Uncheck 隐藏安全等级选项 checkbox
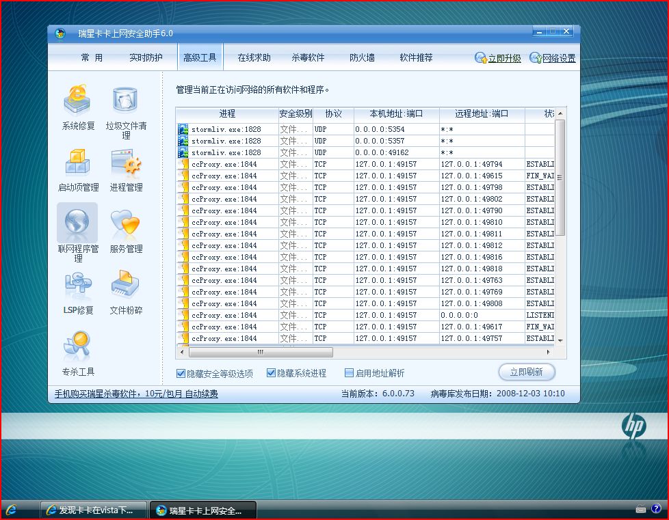The image size is (669, 520). 181,373
